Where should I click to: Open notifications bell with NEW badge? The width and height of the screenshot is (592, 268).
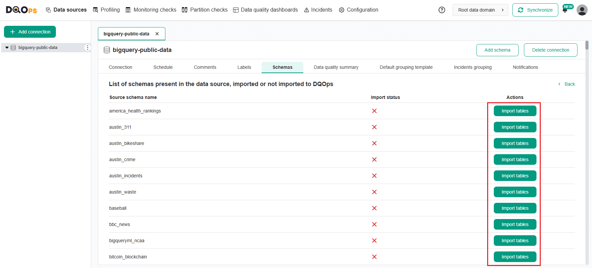coord(565,10)
